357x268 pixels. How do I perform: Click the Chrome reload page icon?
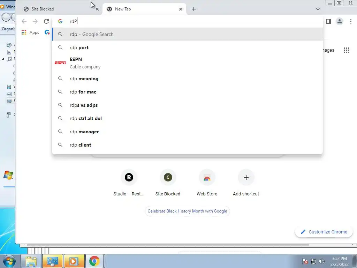[x=46, y=21]
